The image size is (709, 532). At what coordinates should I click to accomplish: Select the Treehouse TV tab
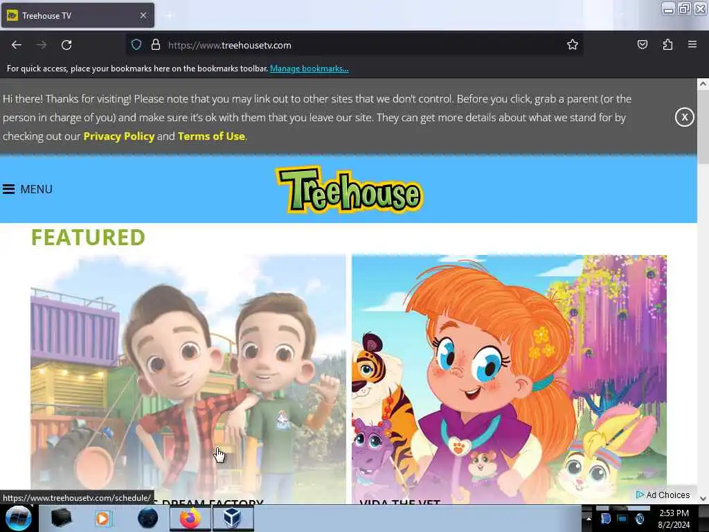(x=78, y=15)
